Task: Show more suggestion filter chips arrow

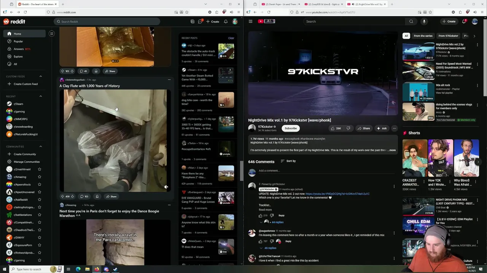Action: point(474,36)
